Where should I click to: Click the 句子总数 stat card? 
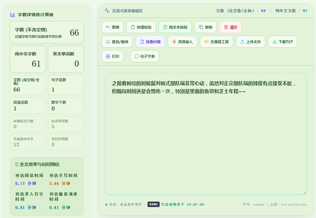click(66, 85)
